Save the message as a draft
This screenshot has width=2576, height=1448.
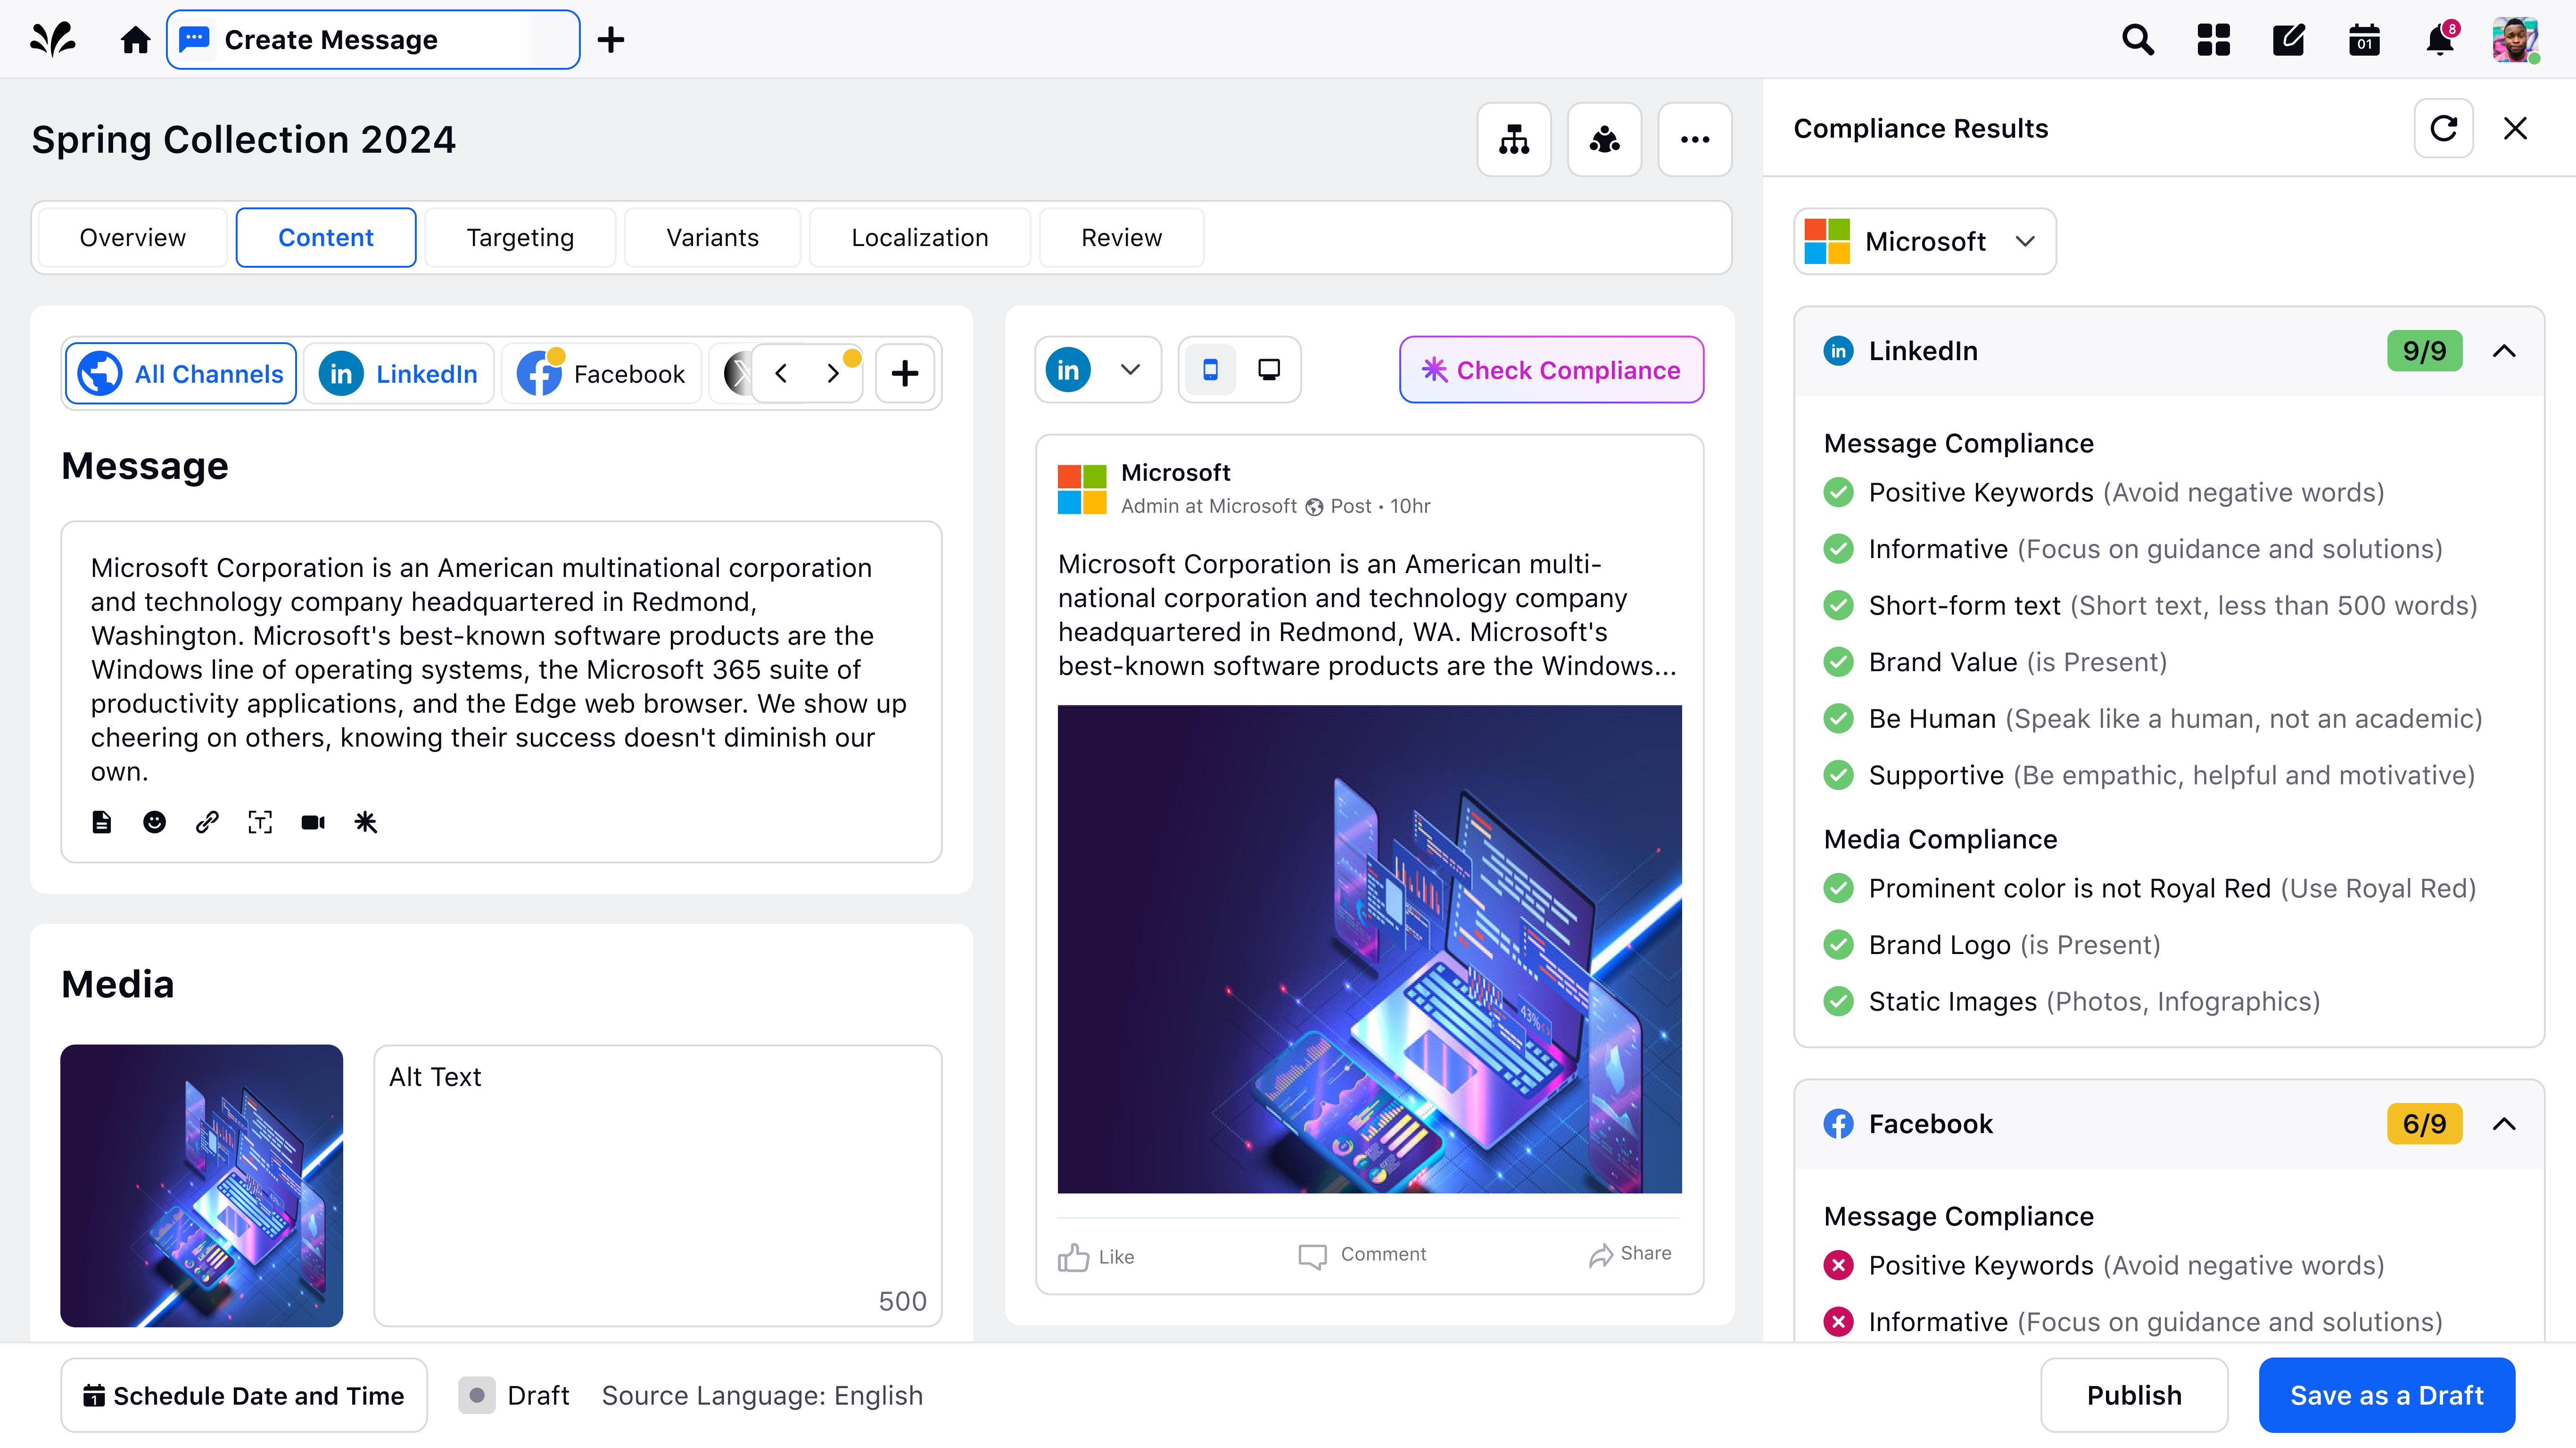click(2387, 1395)
